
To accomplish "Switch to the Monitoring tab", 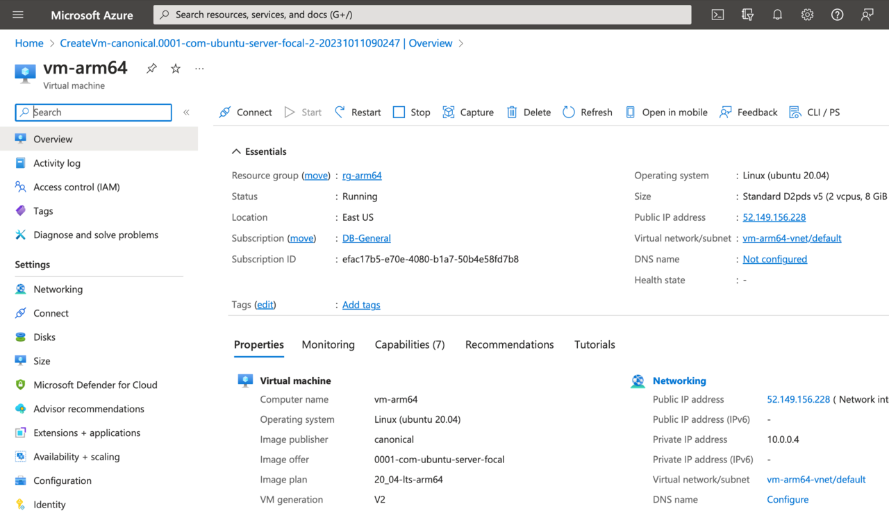I will [x=328, y=344].
